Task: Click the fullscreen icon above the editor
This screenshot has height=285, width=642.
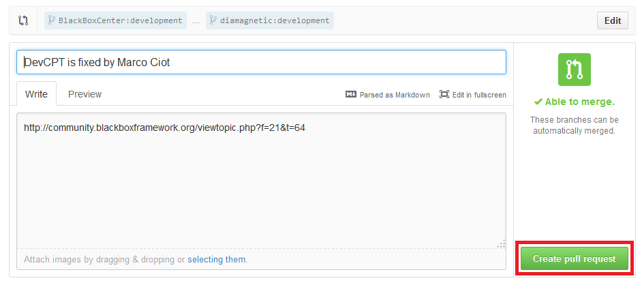Action: tap(444, 95)
